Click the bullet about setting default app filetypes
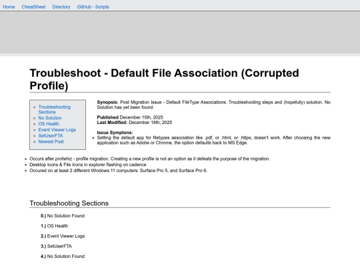This screenshot has width=360, height=270. pos(213,140)
